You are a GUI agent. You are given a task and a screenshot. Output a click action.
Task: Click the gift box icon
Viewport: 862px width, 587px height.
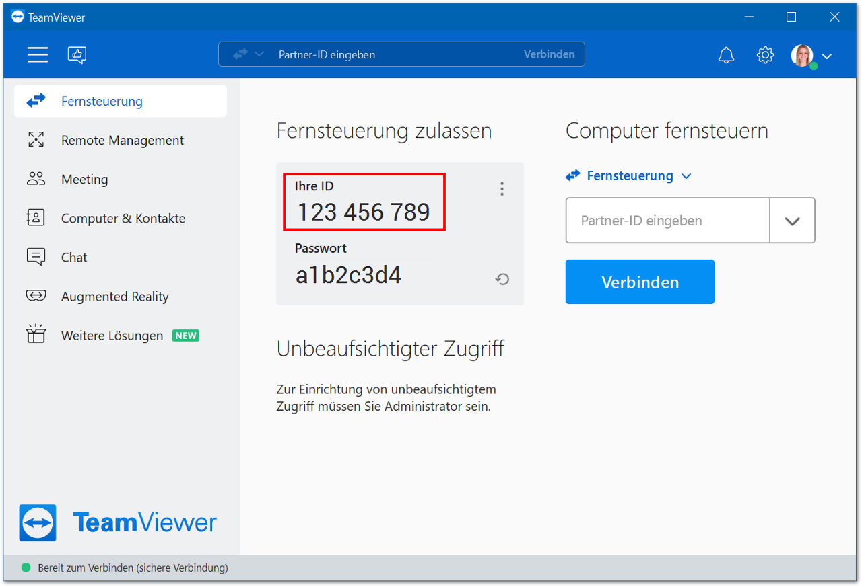pyautogui.click(x=36, y=334)
